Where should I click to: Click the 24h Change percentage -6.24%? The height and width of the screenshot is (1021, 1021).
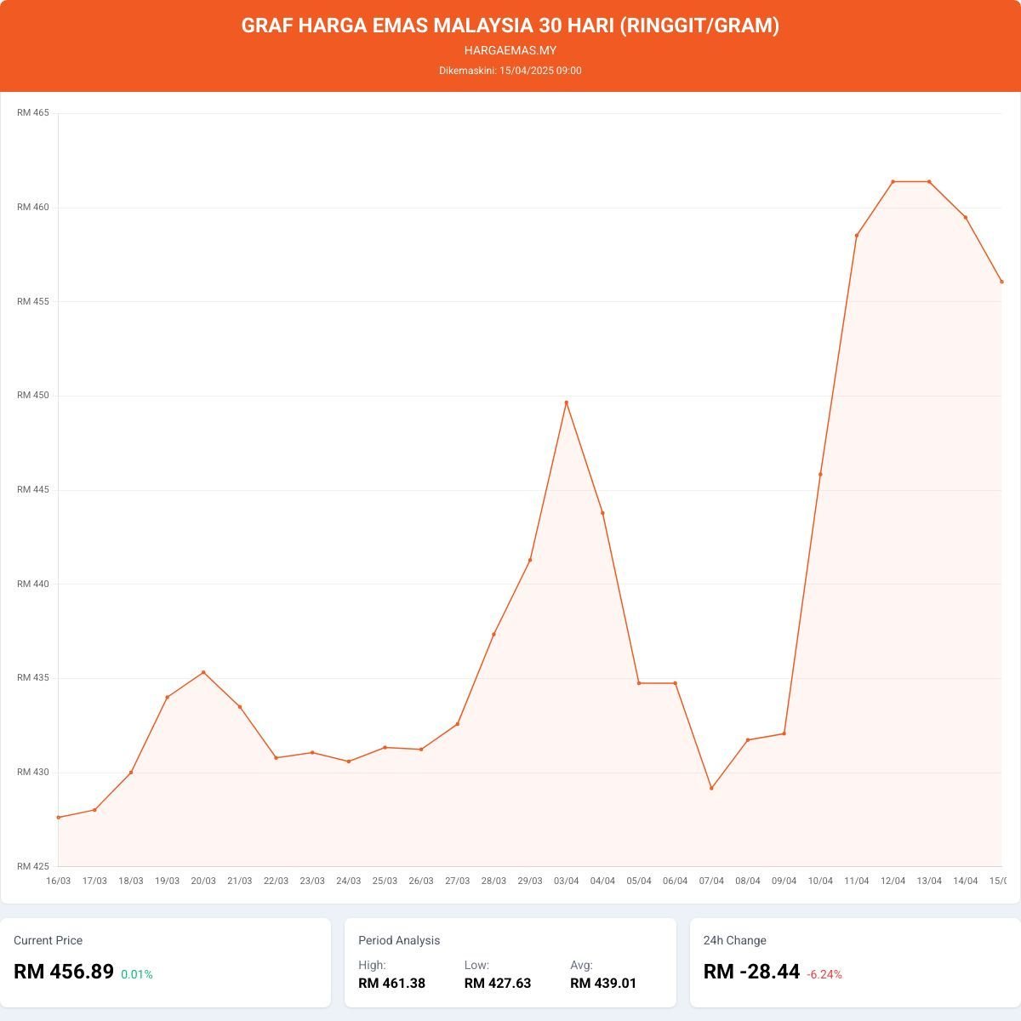pos(824,974)
